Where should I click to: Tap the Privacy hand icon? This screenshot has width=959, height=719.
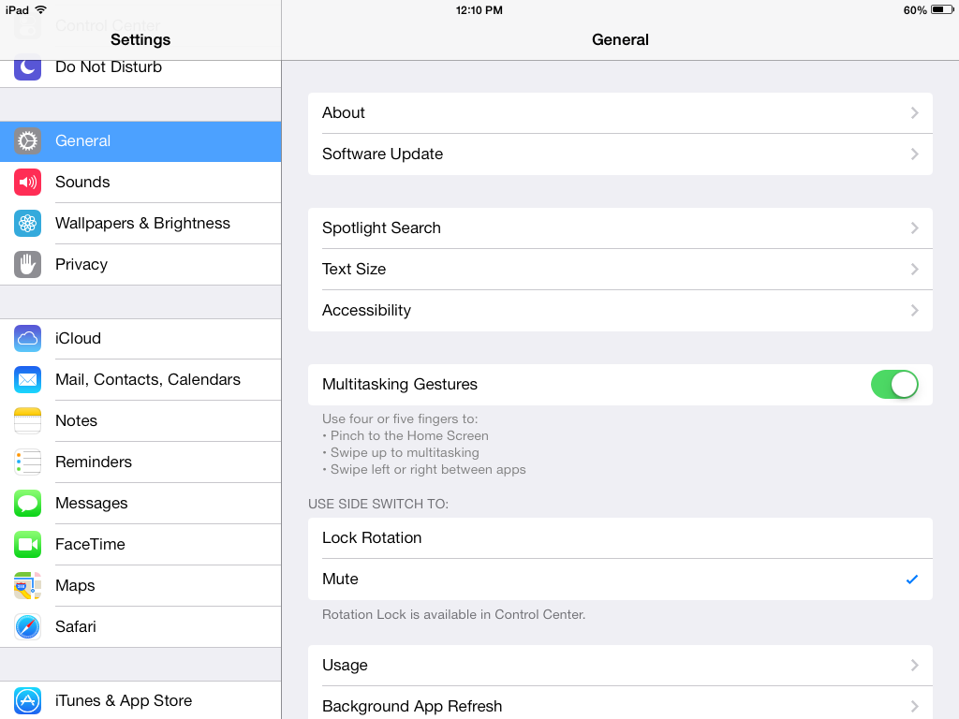[x=27, y=265]
